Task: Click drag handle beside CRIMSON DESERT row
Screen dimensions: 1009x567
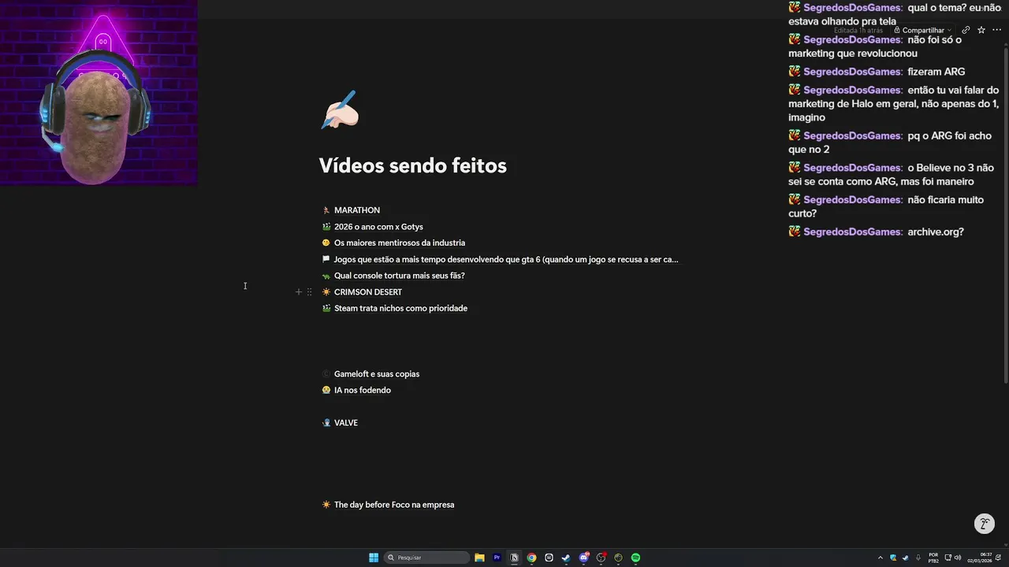Action: (309, 292)
